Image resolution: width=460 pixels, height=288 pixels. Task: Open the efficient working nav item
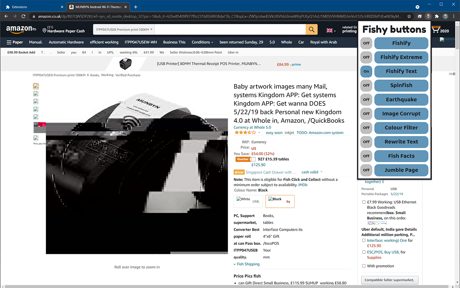point(104,42)
